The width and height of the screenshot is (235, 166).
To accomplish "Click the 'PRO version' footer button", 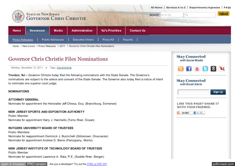I will click(36, 164).
